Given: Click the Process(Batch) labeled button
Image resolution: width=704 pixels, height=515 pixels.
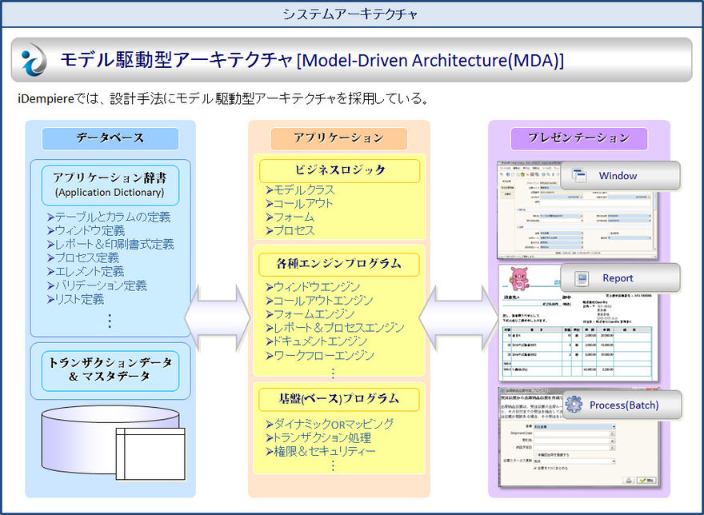Looking at the screenshot, I should coord(624,405).
